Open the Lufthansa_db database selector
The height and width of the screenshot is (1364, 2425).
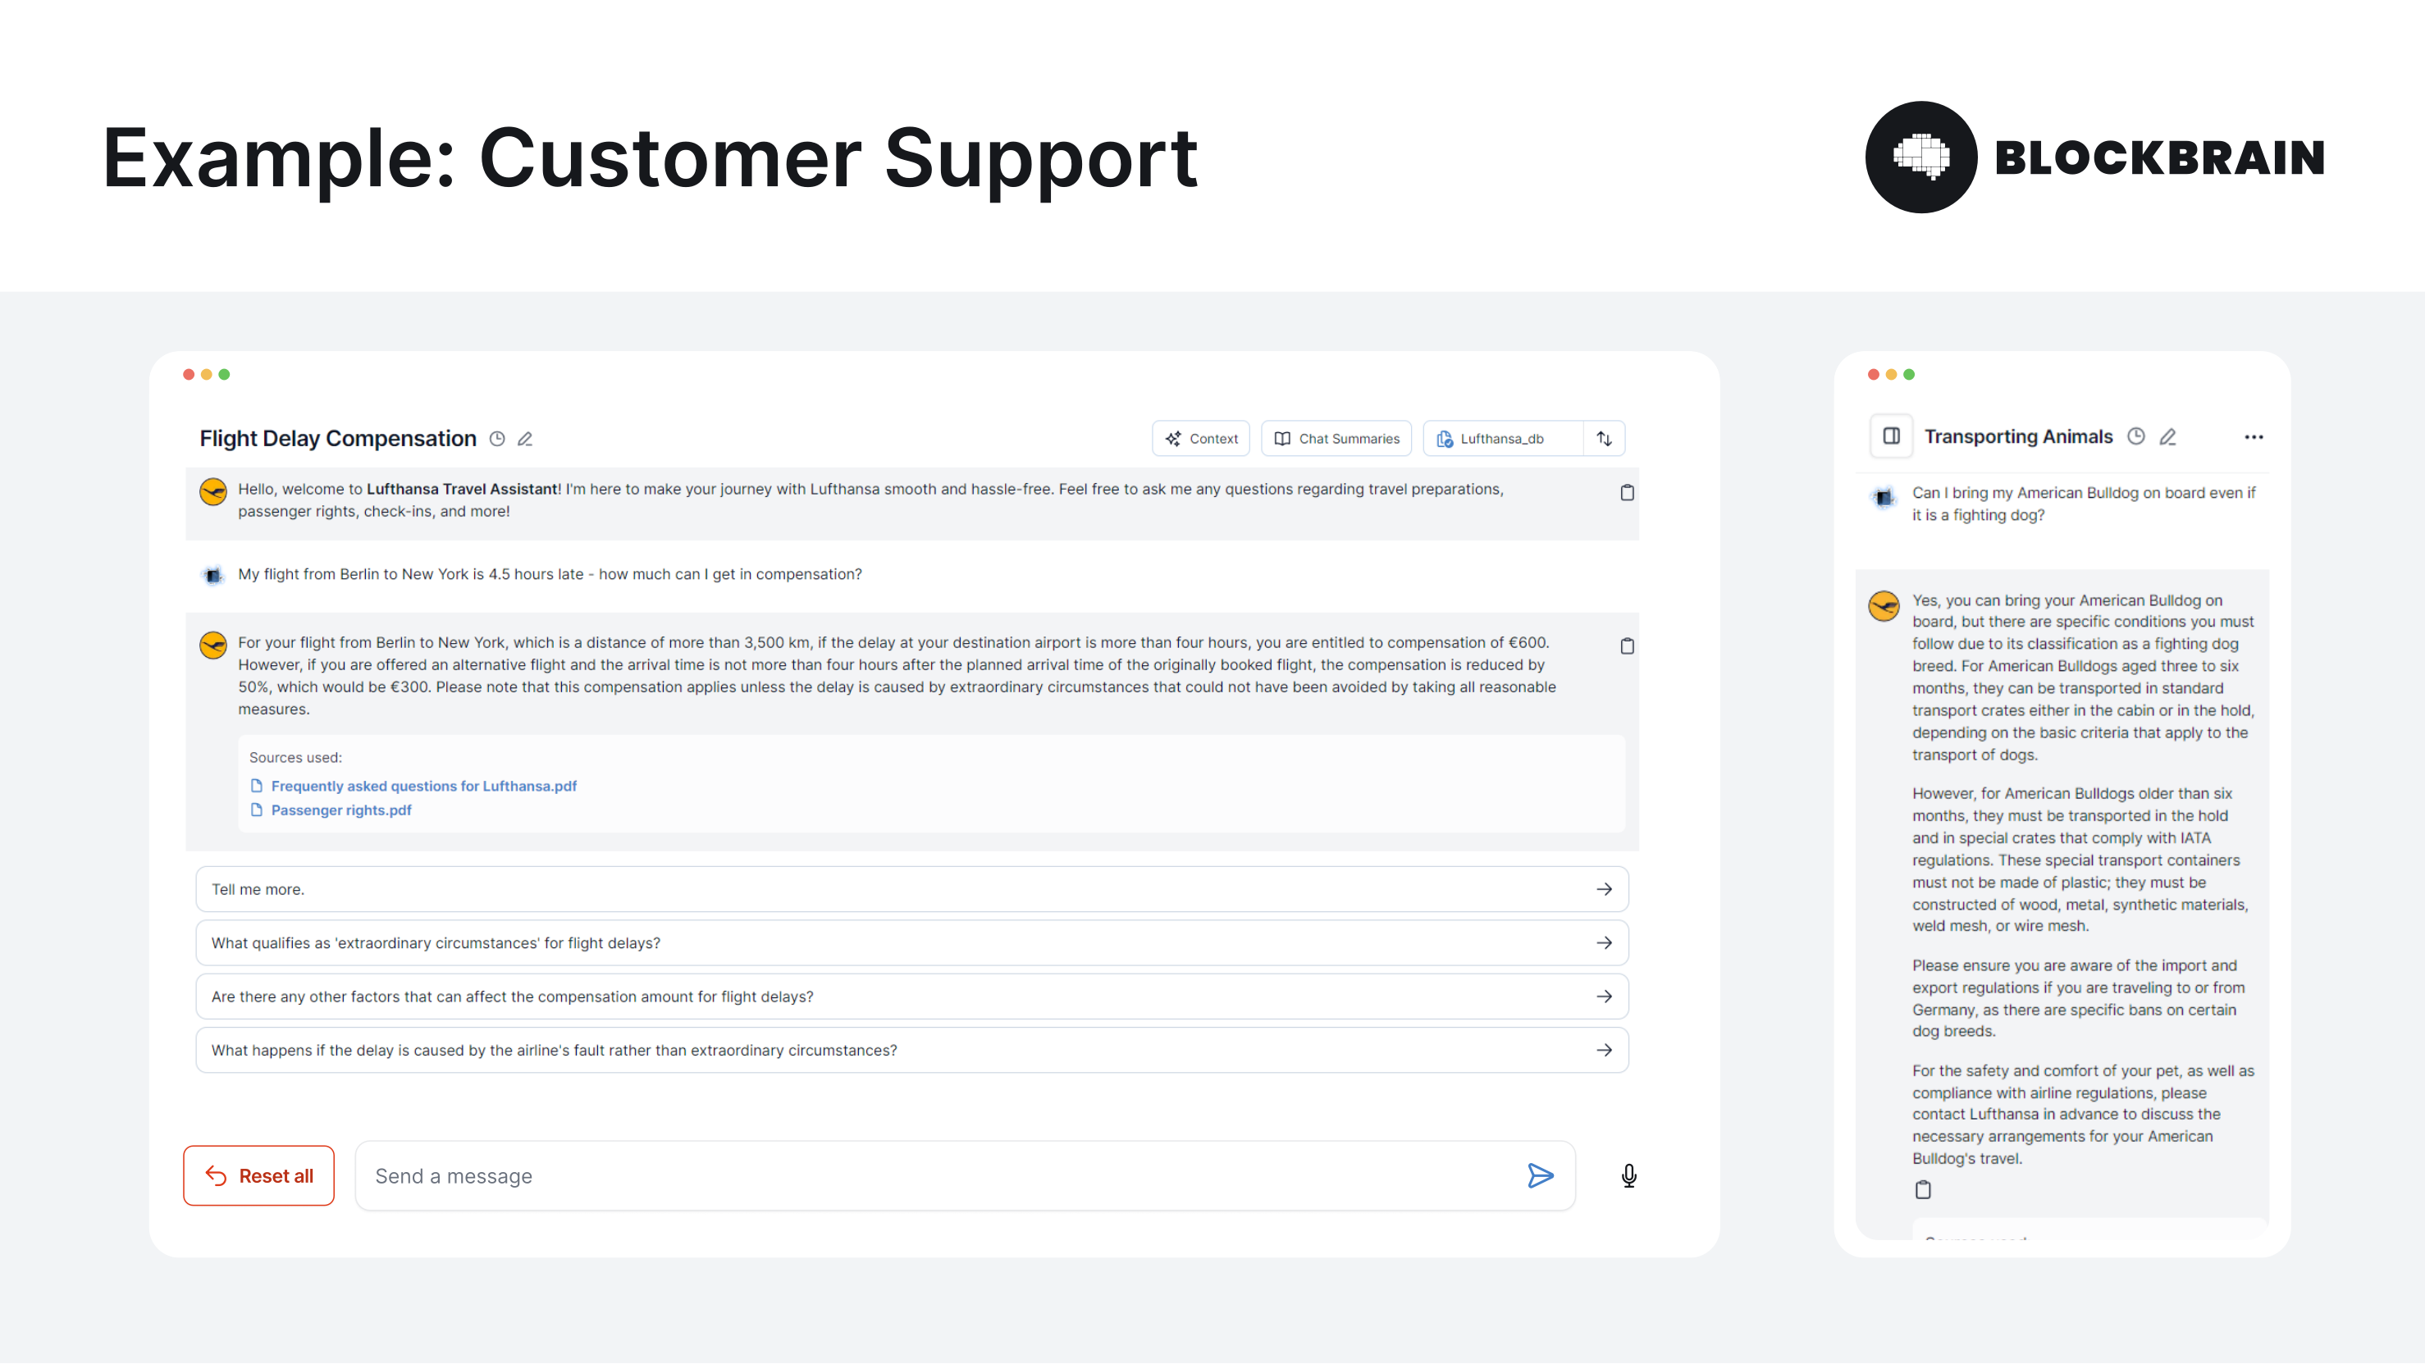(x=1502, y=439)
